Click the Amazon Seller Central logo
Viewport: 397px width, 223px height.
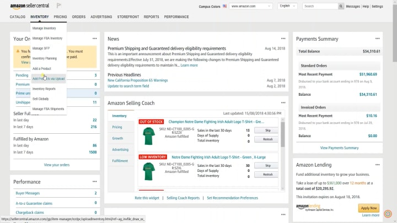(30, 6)
